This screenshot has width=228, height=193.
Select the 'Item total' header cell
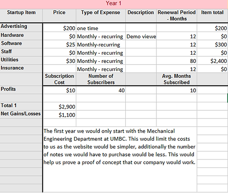(212, 16)
